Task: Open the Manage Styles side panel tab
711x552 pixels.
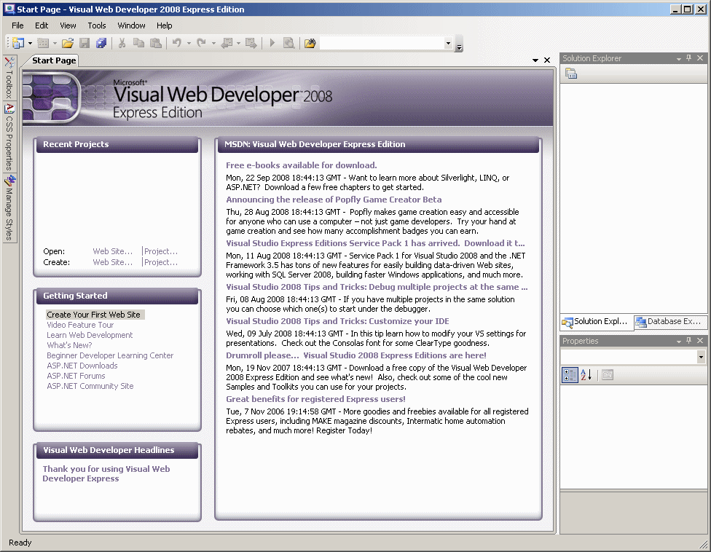Action: [9, 208]
